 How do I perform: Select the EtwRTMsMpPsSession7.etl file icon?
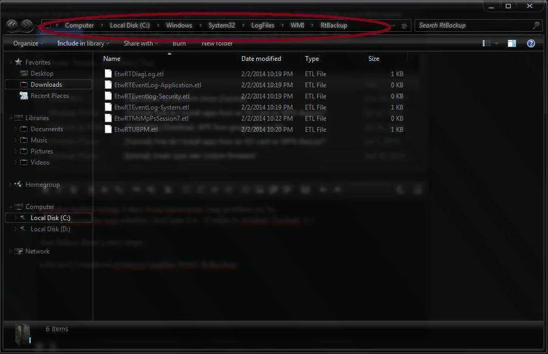pos(108,119)
